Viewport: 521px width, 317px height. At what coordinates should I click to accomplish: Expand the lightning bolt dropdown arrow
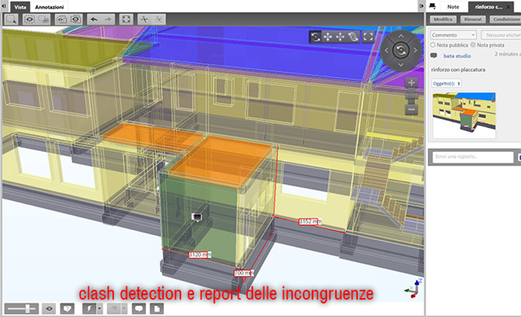point(97,309)
